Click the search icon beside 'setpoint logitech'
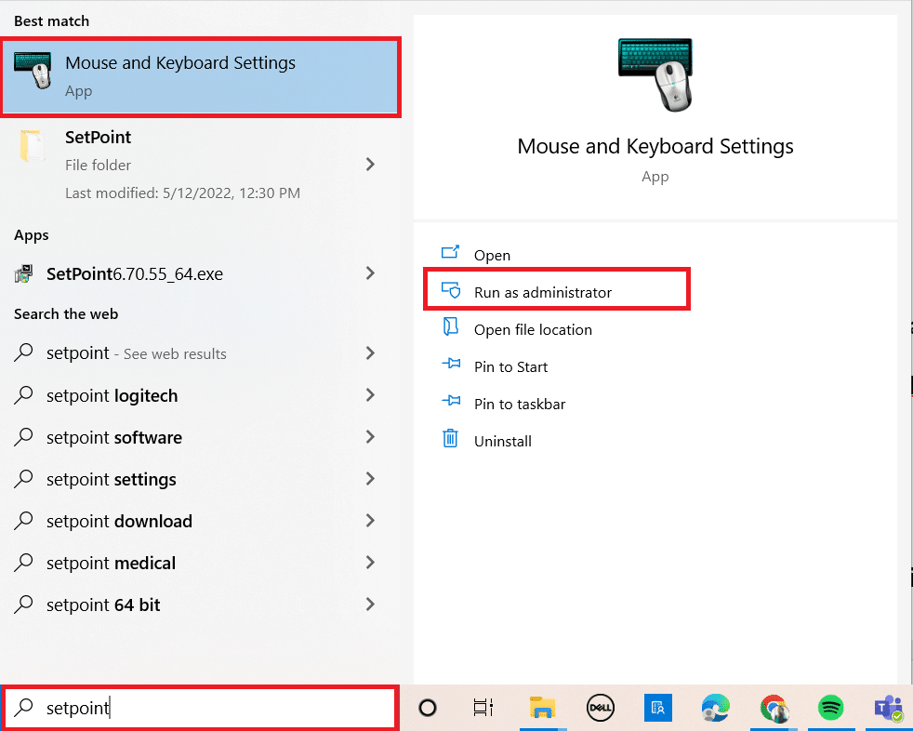Image resolution: width=913 pixels, height=731 pixels. click(x=23, y=395)
